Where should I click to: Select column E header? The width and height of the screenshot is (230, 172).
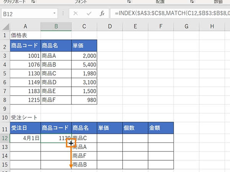(x=135, y=26)
